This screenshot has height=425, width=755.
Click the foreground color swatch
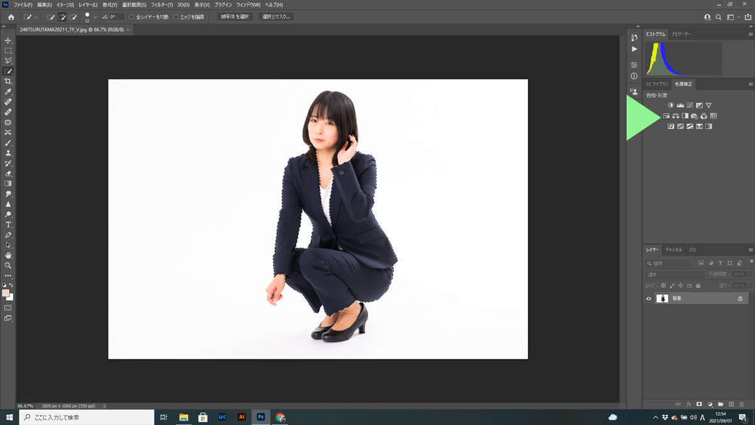pyautogui.click(x=5, y=293)
